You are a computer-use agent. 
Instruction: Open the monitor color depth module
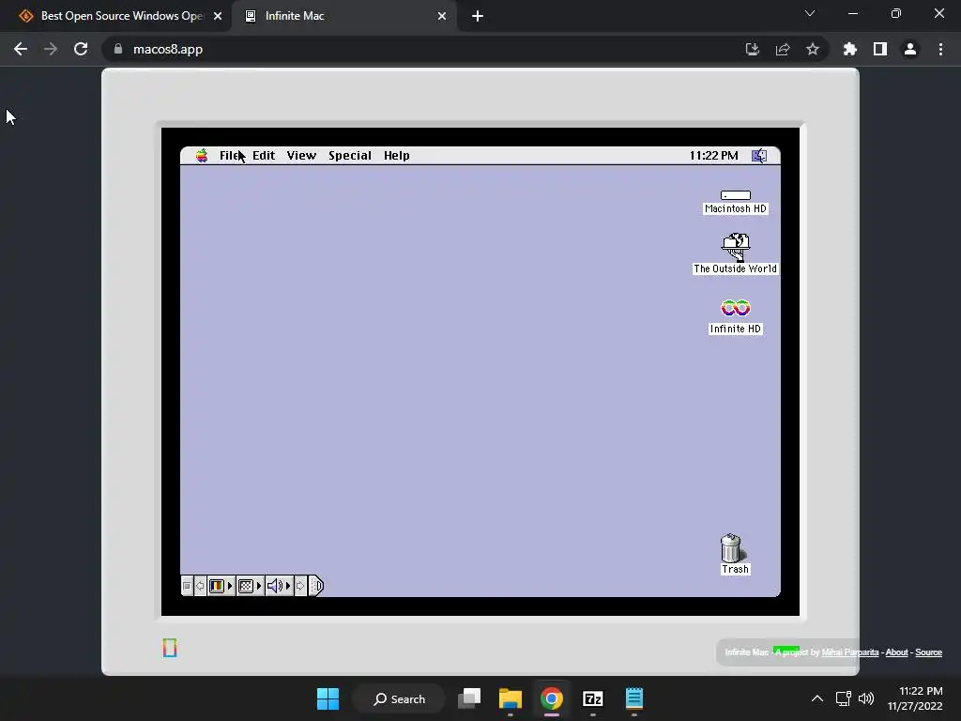point(221,586)
